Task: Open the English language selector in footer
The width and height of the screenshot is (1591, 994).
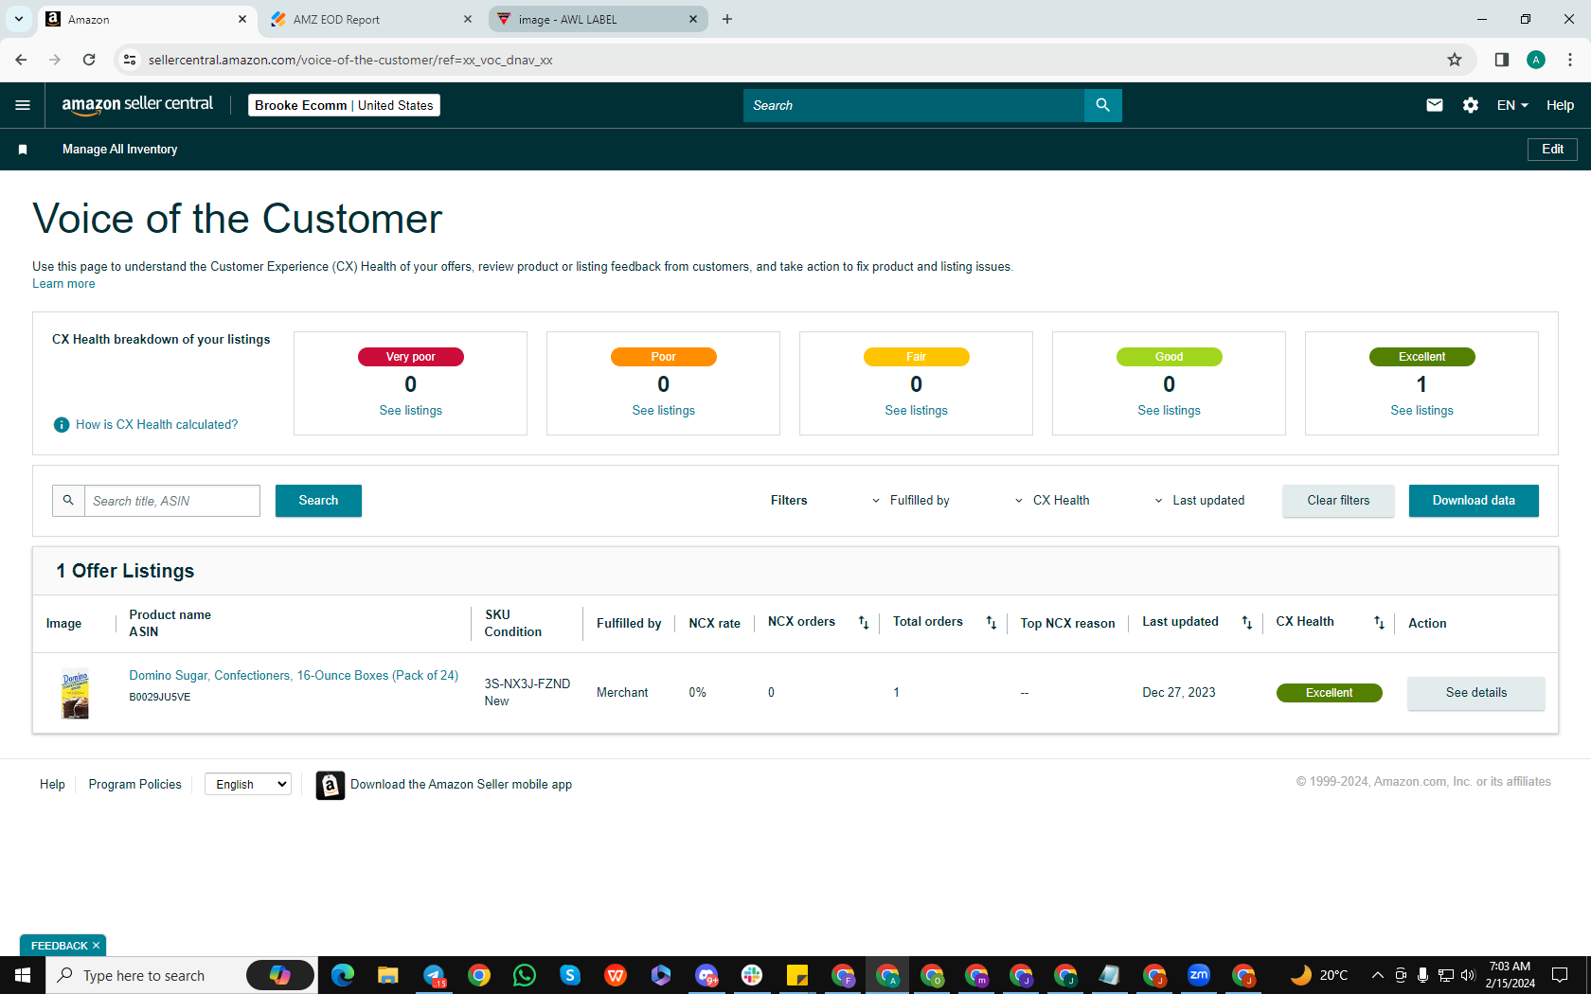Action: tap(248, 785)
